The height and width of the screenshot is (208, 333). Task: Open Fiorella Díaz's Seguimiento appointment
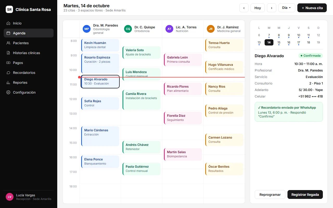click(x=183, y=118)
